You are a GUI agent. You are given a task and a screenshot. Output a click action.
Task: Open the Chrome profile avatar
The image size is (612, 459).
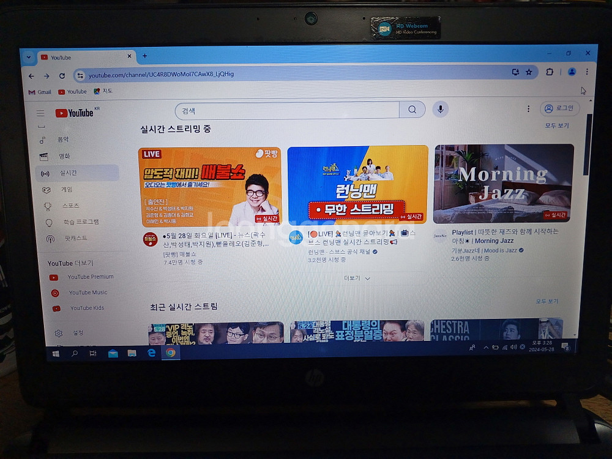coord(572,72)
